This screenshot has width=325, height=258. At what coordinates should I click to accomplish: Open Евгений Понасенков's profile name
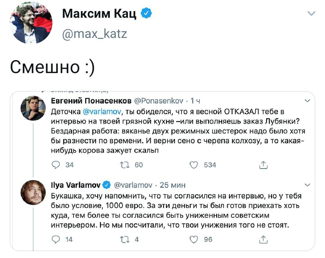91,101
